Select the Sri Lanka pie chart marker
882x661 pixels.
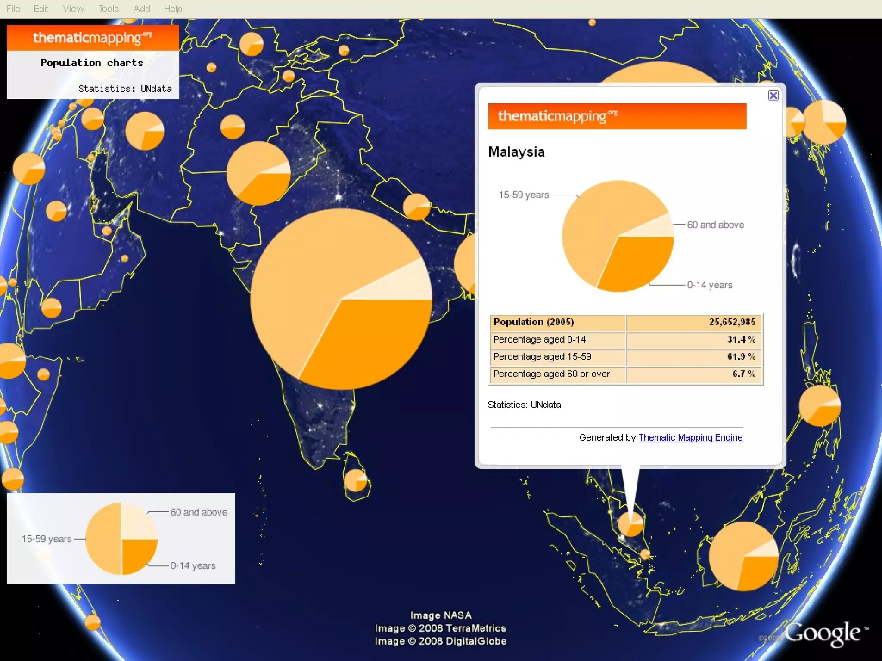356,480
